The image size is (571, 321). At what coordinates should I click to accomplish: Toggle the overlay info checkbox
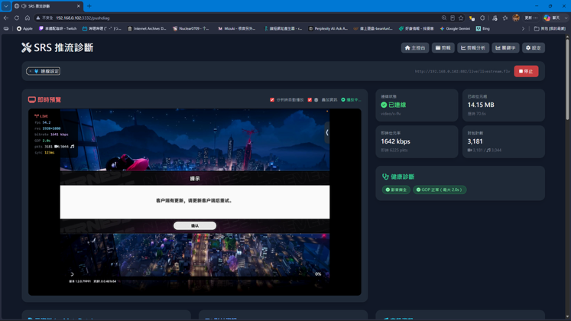click(310, 99)
